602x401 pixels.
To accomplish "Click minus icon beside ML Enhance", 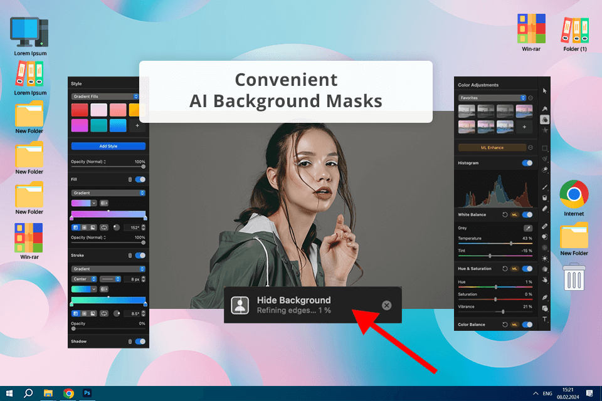I will coord(531,147).
